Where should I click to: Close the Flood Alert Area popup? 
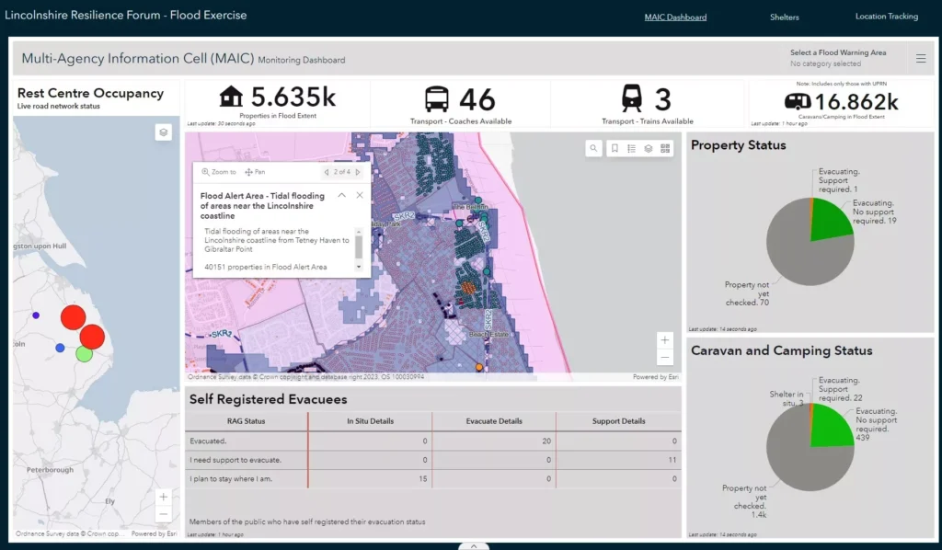(360, 195)
